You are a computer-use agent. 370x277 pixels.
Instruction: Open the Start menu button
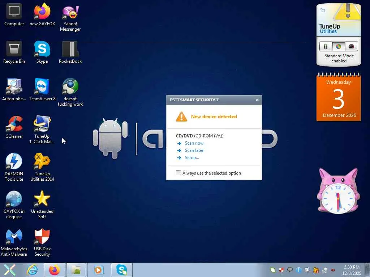click(9, 270)
